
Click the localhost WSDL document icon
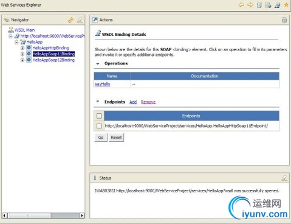click(17, 36)
